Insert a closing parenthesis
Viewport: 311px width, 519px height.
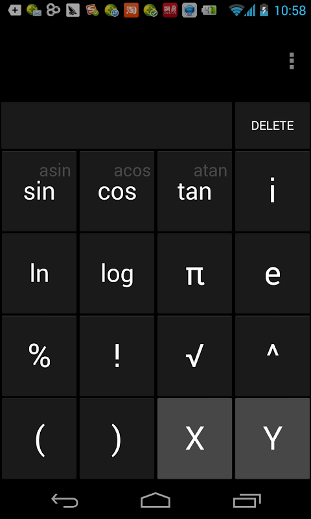[117, 439]
